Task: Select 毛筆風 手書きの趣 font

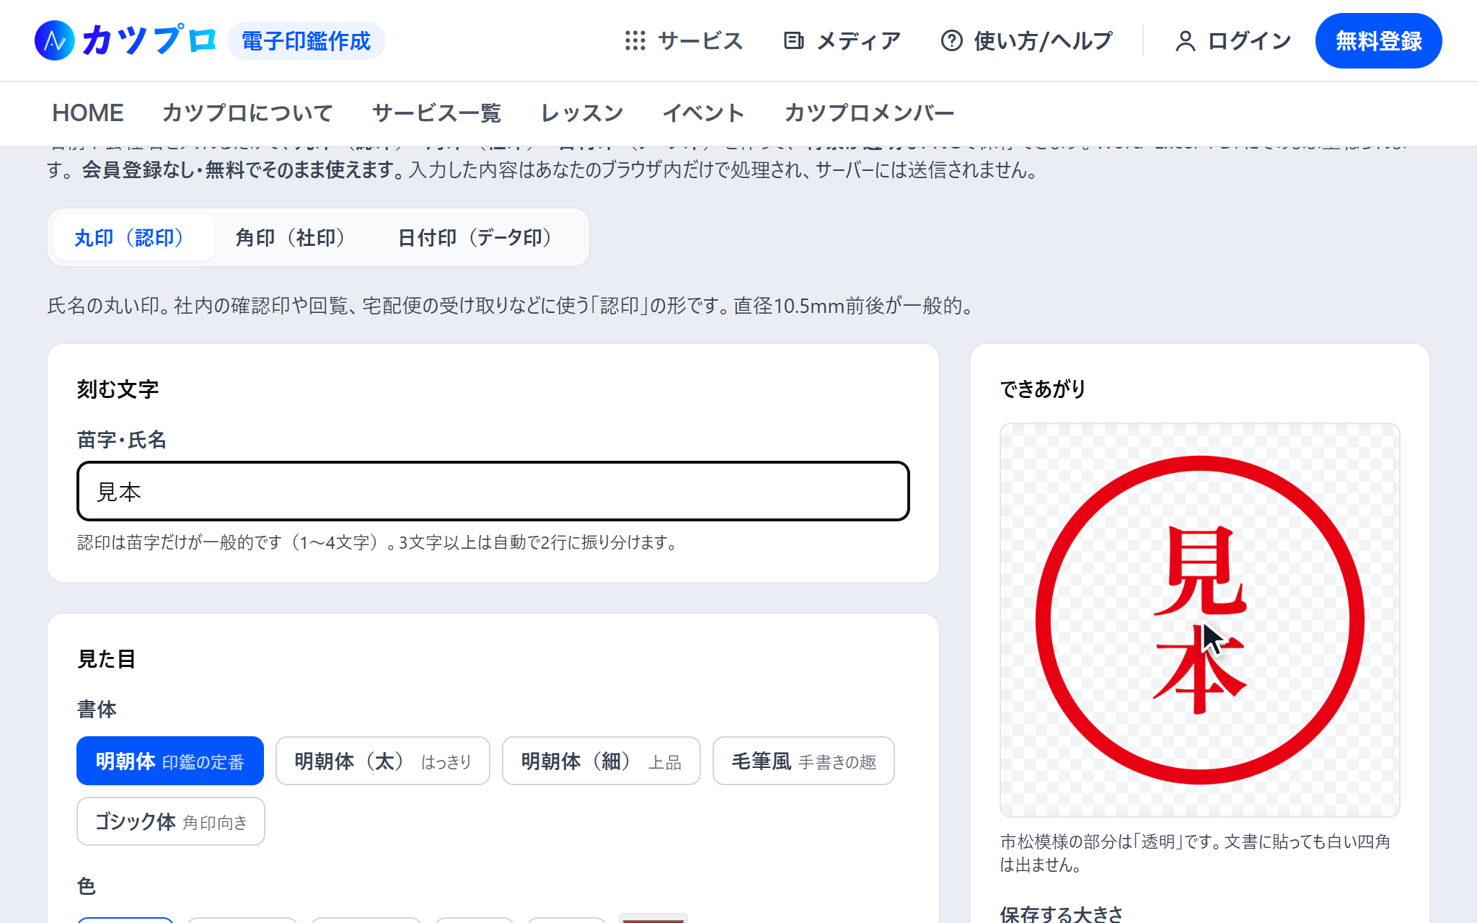Action: point(803,761)
